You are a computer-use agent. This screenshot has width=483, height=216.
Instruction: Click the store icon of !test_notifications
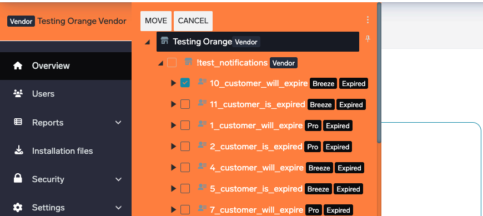[x=188, y=62]
